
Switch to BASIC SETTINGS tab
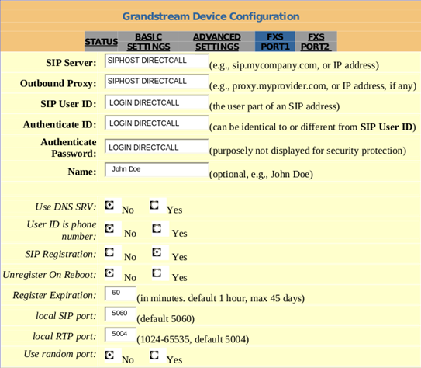(149, 42)
